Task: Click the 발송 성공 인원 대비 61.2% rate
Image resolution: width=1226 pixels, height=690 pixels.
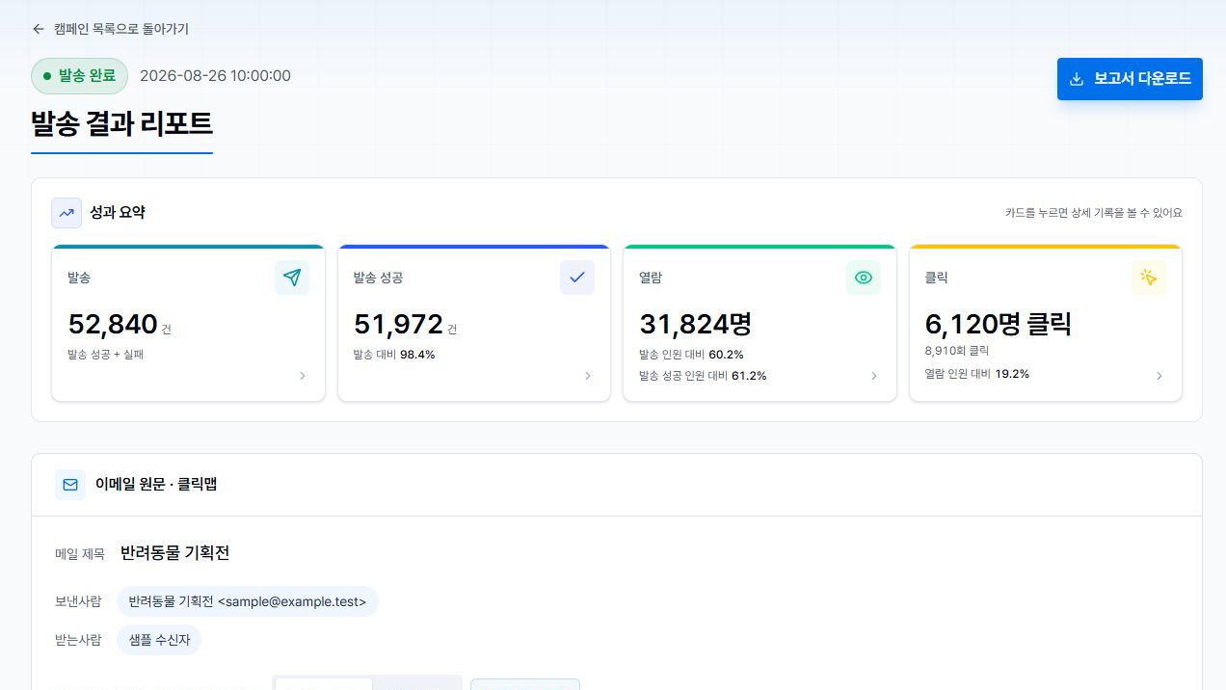Action: pos(703,376)
